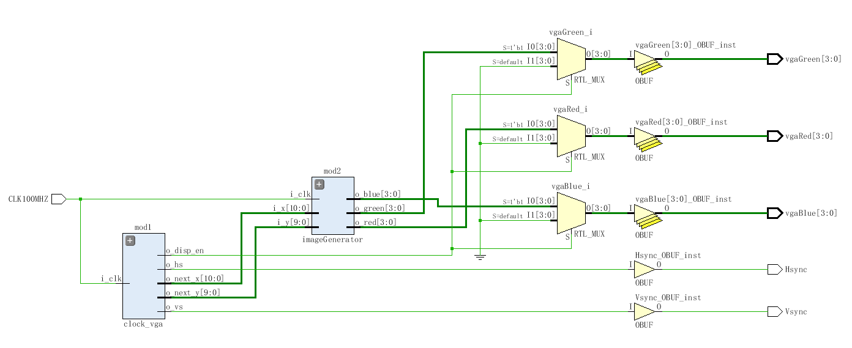Select the o_disp_en pin on mod1
852x348 pixels.
click(184, 251)
